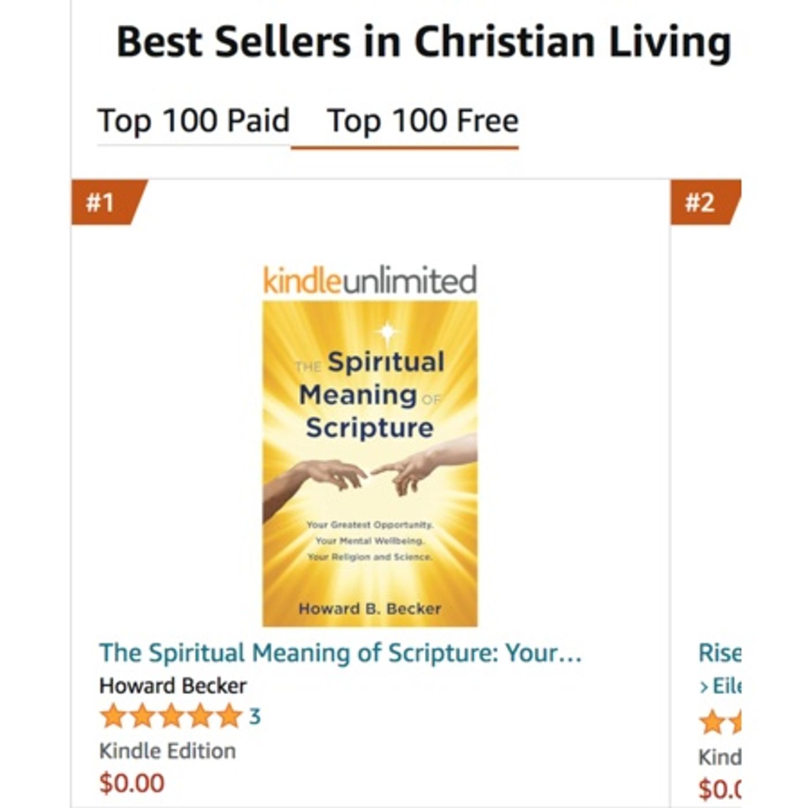Image resolution: width=808 pixels, height=808 pixels.
Task: Open the Spiritual Meaning of Scripture title link
Action: tap(341, 653)
